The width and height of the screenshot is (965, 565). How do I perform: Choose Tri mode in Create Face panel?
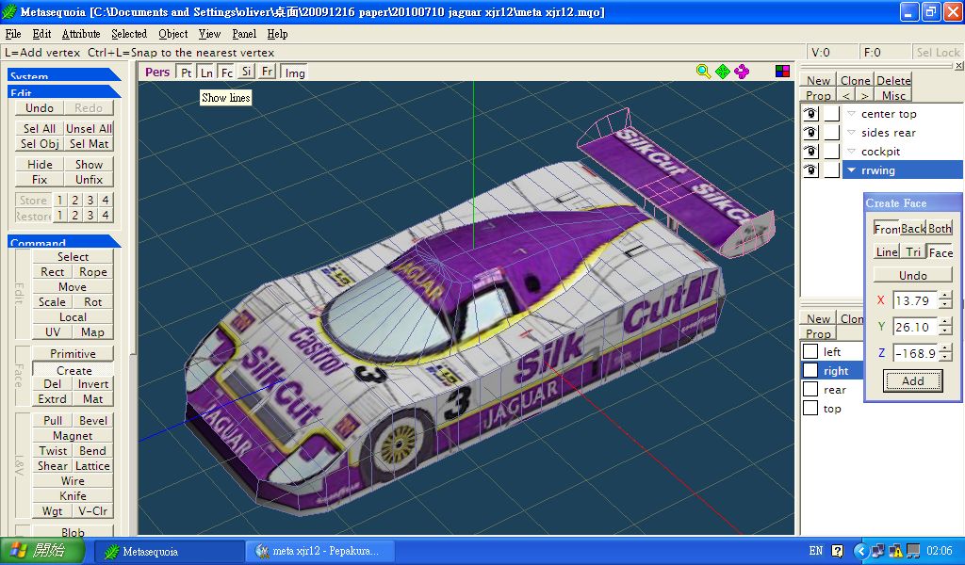912,251
